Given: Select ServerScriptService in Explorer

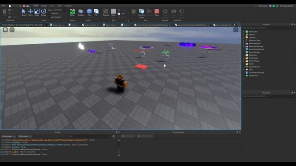Looking at the screenshot, I should [256, 49].
